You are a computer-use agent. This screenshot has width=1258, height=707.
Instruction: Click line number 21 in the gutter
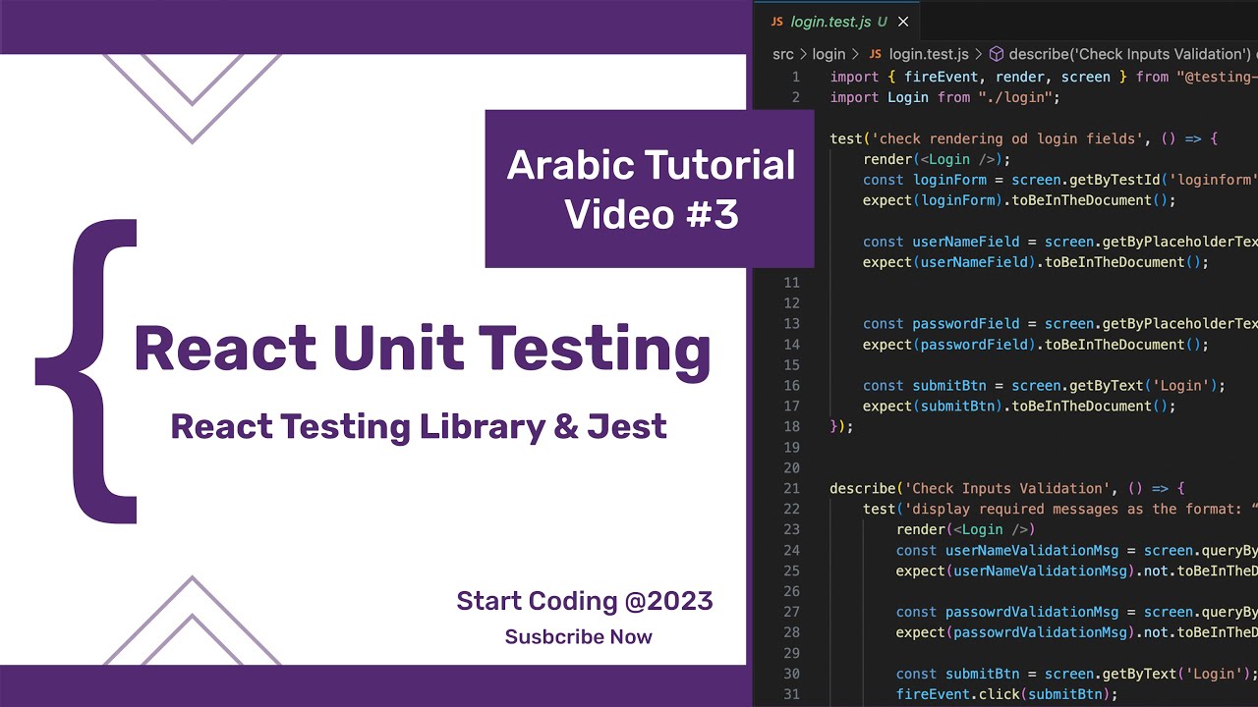pos(791,488)
